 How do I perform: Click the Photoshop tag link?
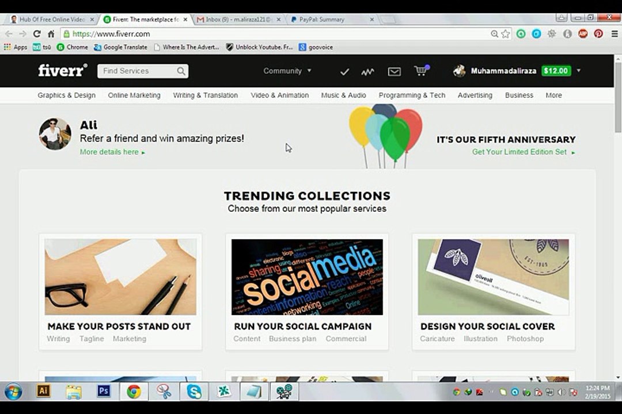pyautogui.click(x=525, y=339)
